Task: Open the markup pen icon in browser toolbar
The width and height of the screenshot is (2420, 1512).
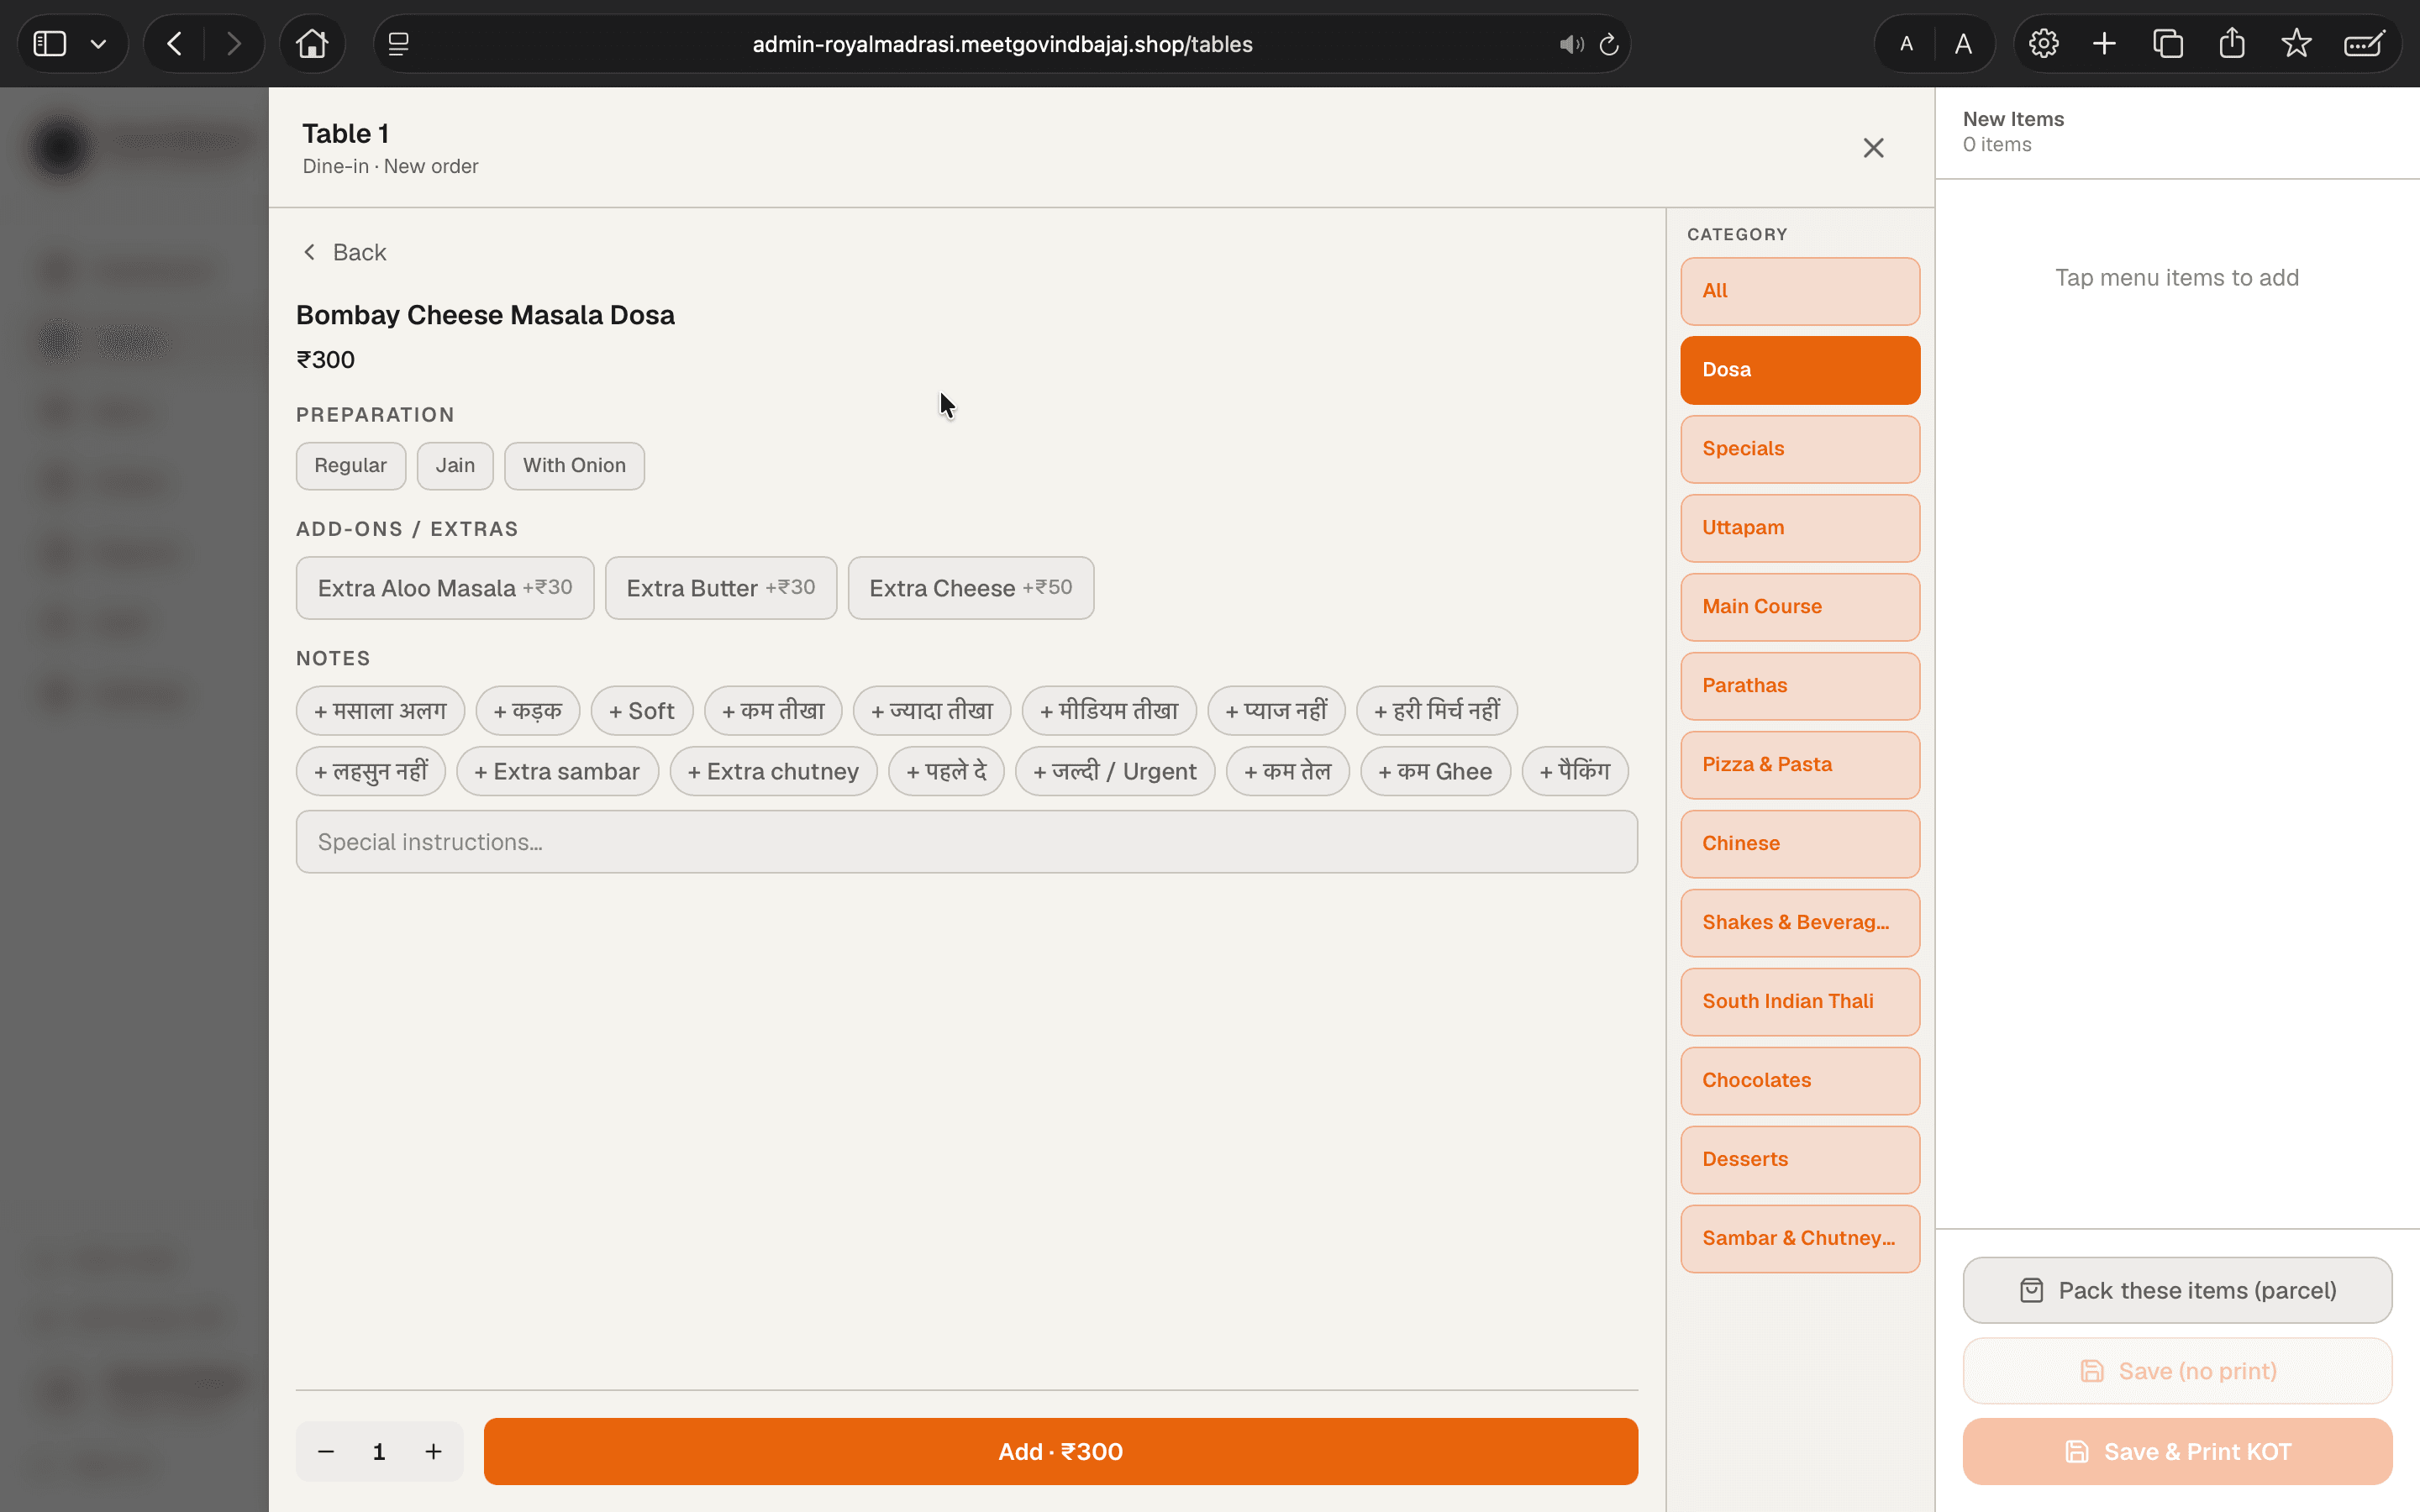Action: [x=2365, y=44]
